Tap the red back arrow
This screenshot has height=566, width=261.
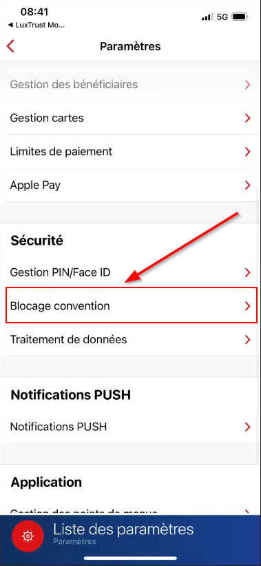10,47
